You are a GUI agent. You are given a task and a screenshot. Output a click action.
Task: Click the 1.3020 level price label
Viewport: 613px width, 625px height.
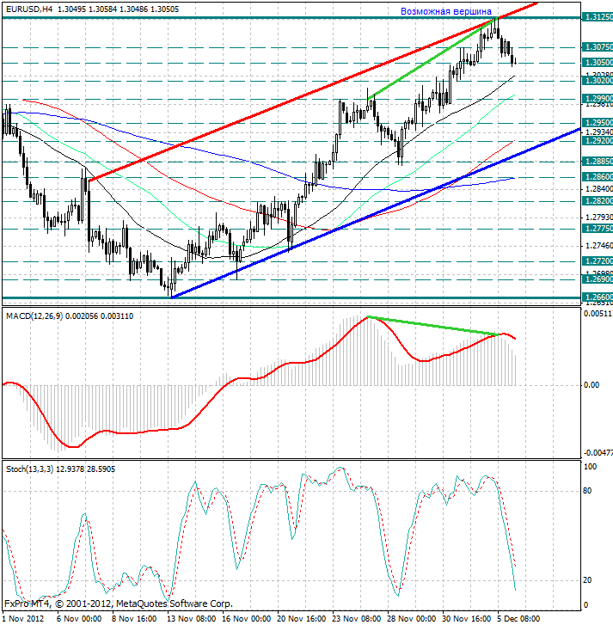pos(598,81)
